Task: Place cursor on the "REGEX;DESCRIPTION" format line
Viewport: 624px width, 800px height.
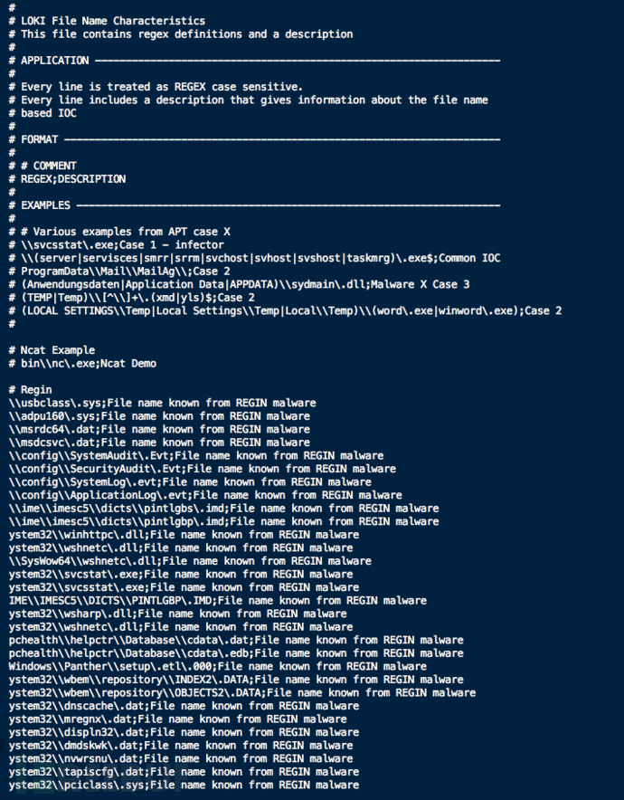Action: coord(73,179)
